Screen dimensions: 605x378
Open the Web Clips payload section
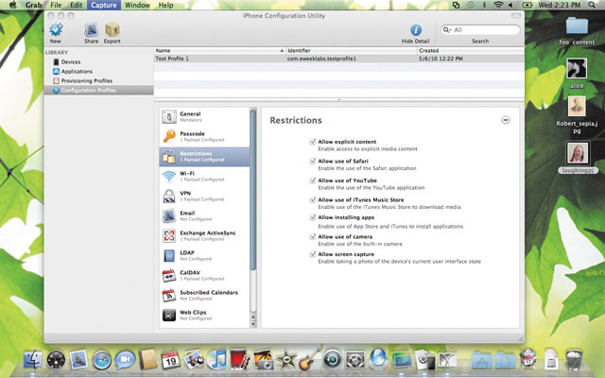click(204, 315)
